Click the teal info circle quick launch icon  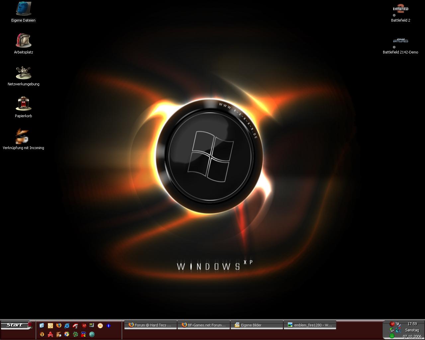[x=92, y=334]
